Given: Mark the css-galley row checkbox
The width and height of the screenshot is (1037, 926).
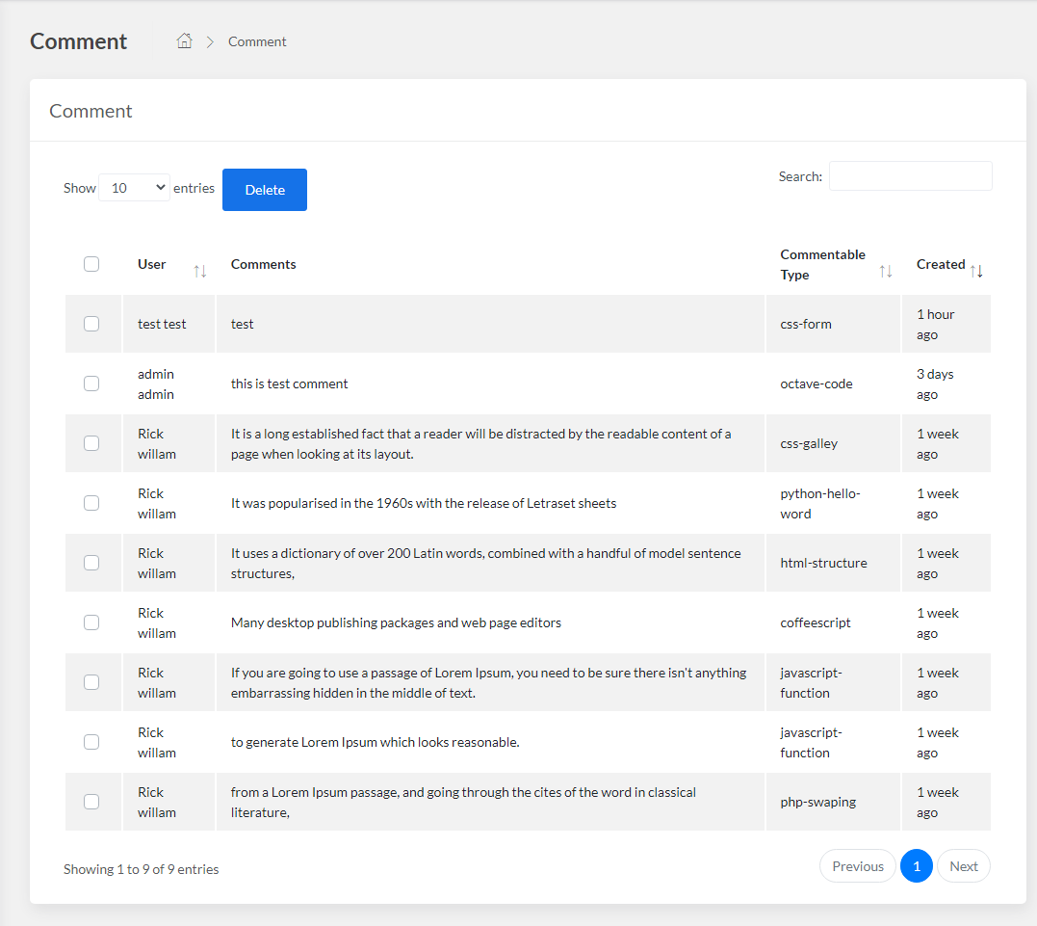Looking at the screenshot, I should pyautogui.click(x=91, y=443).
